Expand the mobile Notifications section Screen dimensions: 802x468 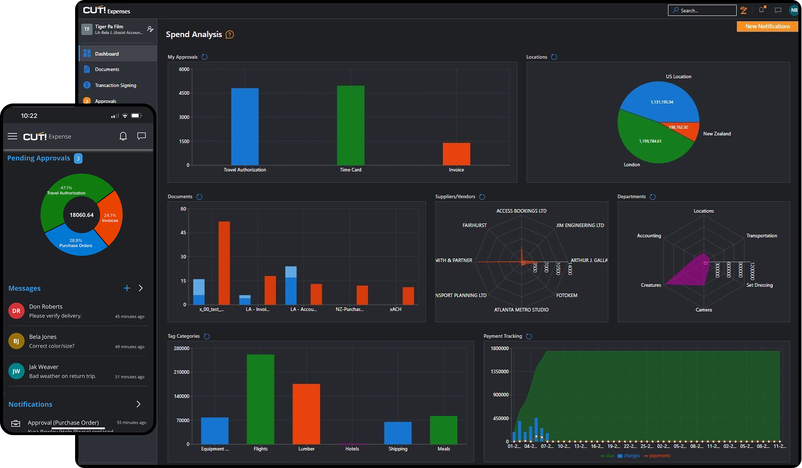click(x=138, y=404)
